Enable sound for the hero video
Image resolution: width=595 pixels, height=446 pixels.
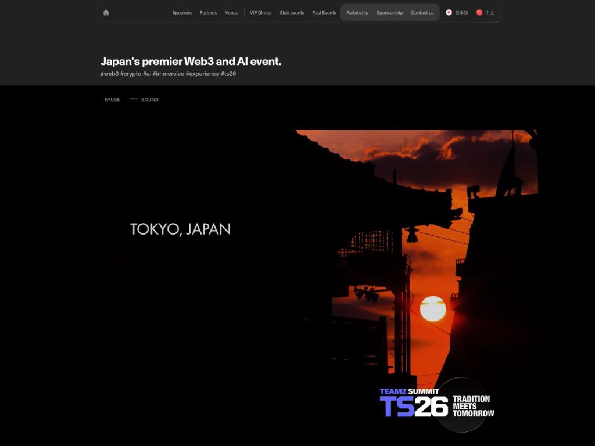[x=149, y=99]
